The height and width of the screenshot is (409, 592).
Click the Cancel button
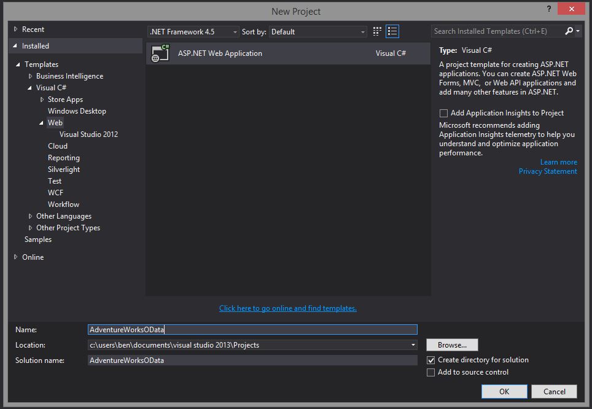pyautogui.click(x=555, y=392)
